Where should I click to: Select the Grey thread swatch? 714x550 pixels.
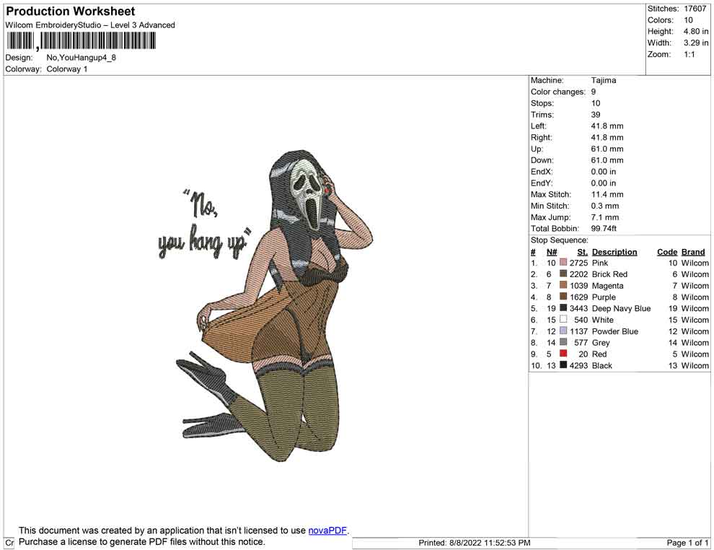(563, 342)
